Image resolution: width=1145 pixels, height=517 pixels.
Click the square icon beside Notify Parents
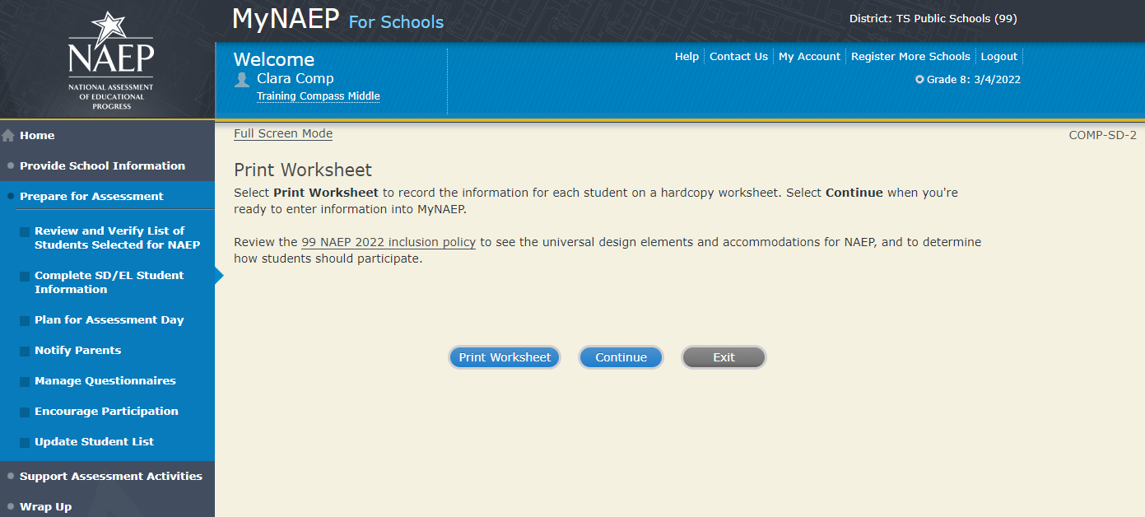(x=26, y=352)
